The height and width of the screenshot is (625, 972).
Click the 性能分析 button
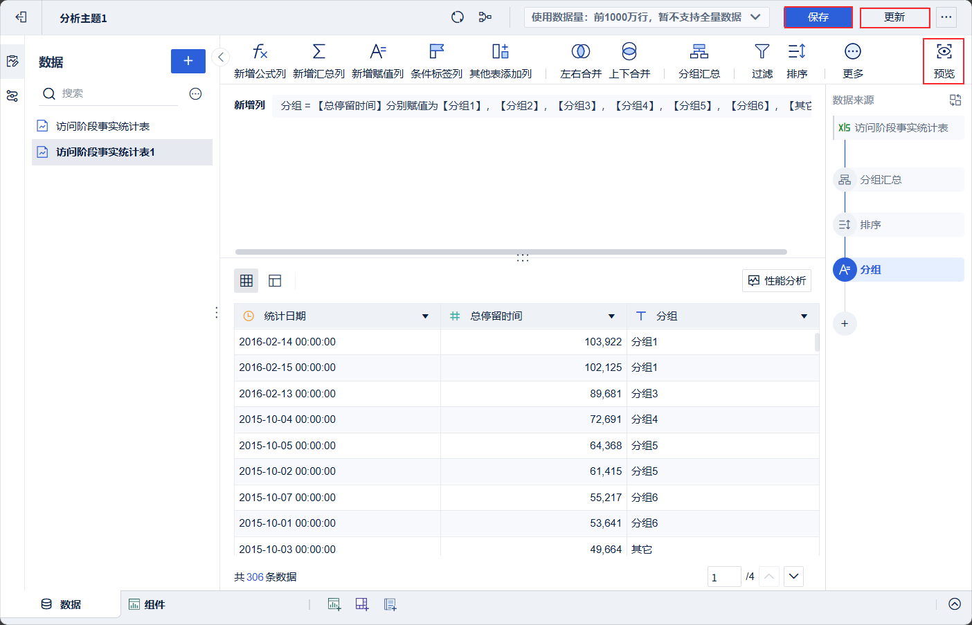point(777,280)
